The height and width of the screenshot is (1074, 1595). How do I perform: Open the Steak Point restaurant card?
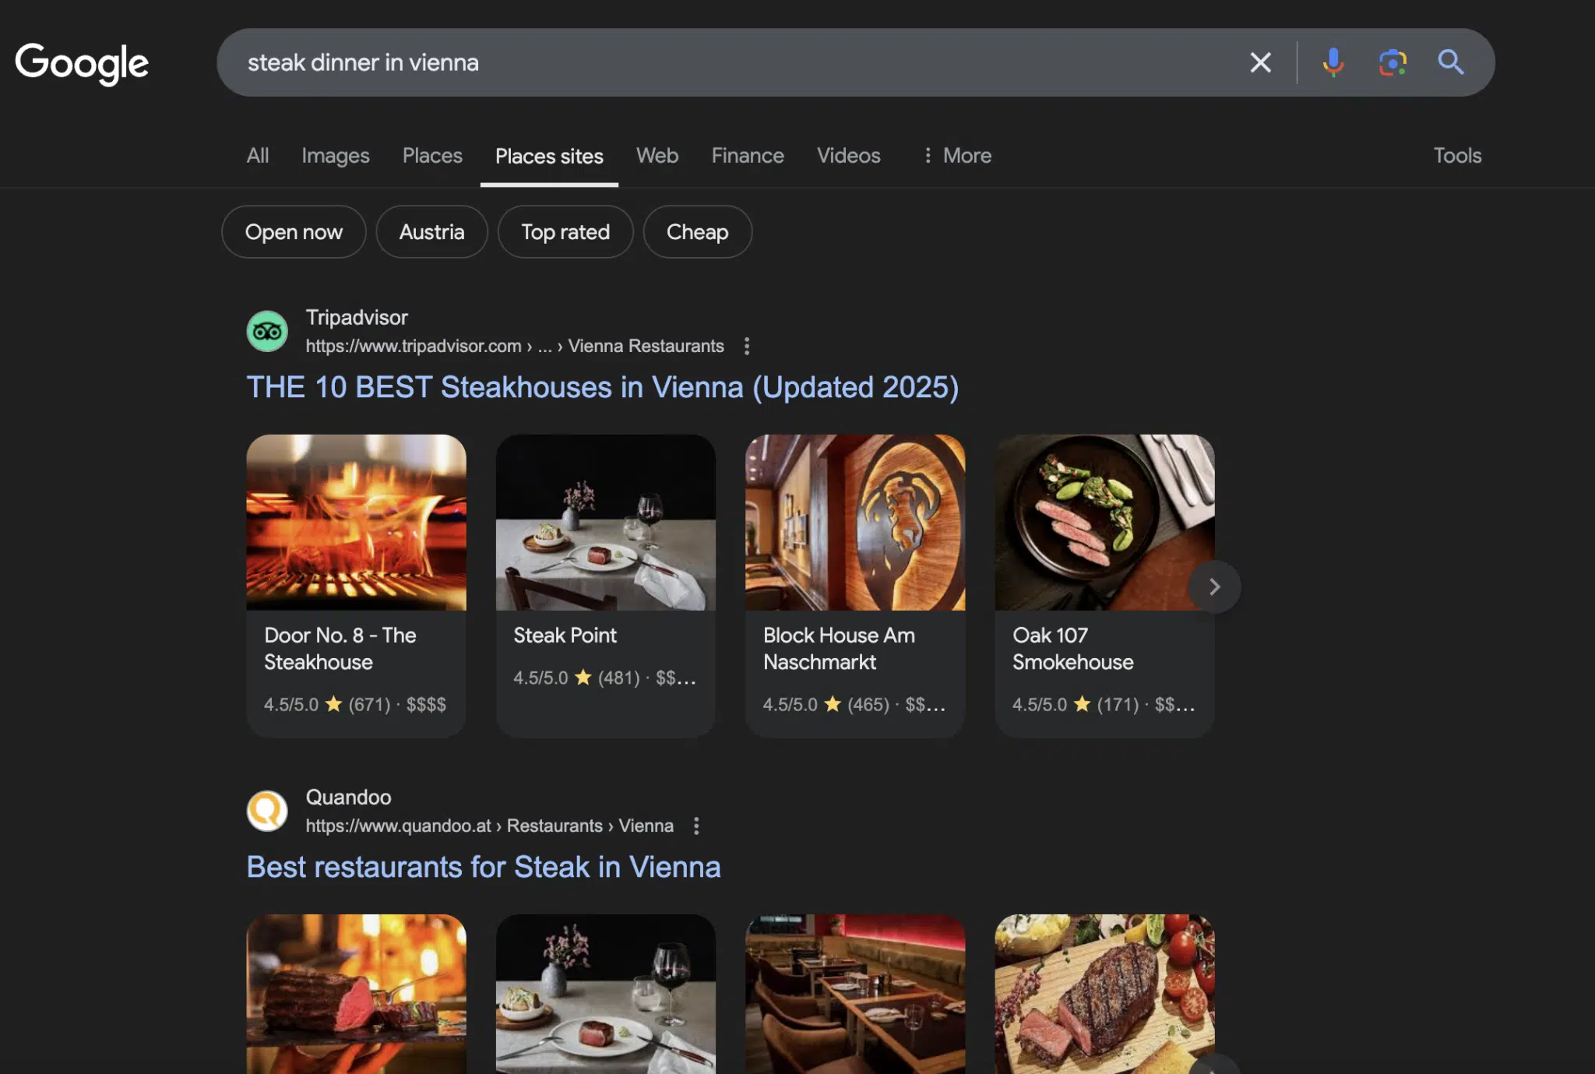point(606,585)
